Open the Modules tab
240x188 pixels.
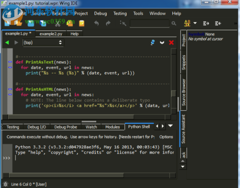point(113,127)
